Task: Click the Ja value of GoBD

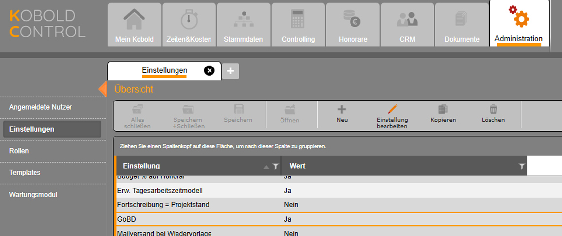Action: [287, 219]
